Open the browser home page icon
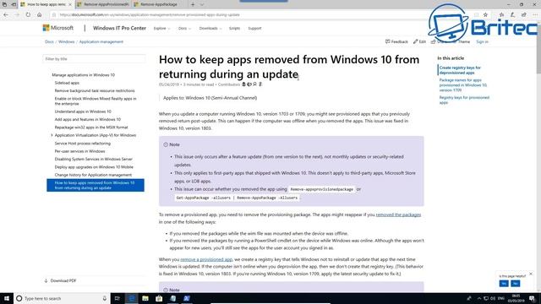Screen dimensions: 541x304 (x=40, y=15)
